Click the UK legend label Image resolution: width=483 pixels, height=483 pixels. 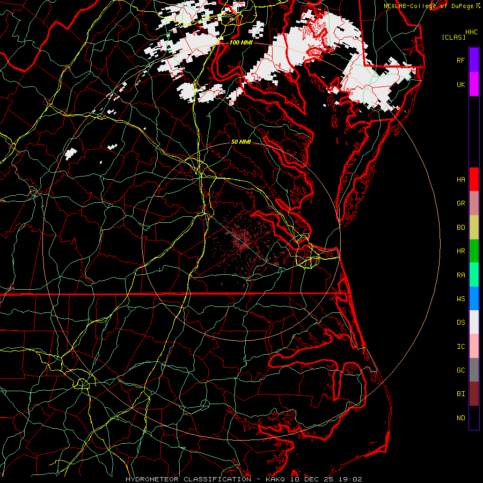[x=460, y=84]
